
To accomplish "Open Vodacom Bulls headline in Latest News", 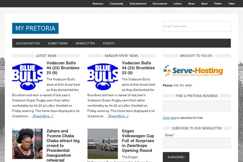I will pos(63,68).
